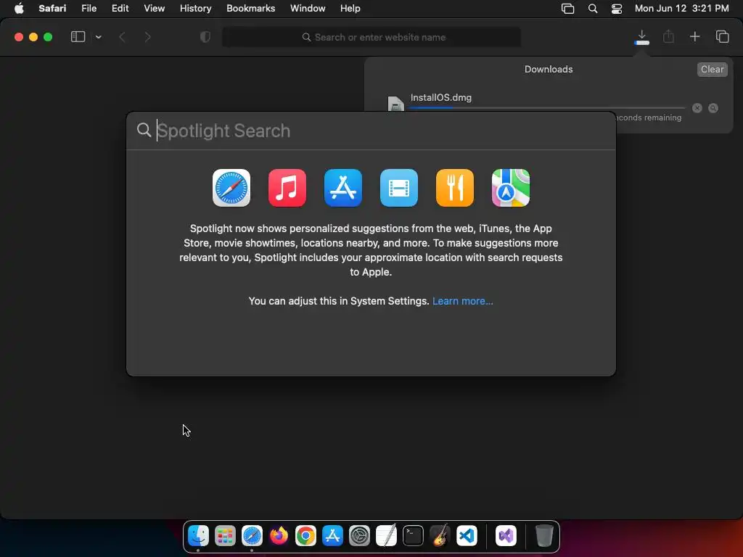Image resolution: width=743 pixels, height=557 pixels.
Task: Expand the sidebar tab group dropdown
Action: coord(98,37)
